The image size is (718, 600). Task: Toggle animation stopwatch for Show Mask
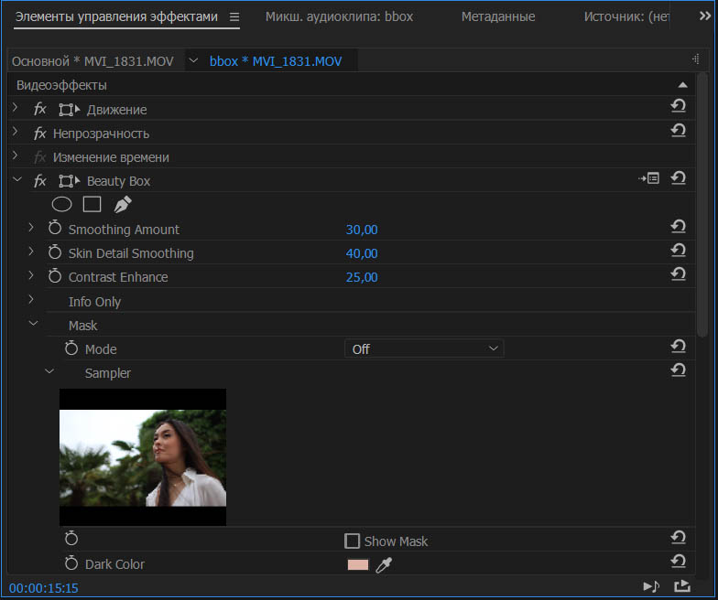click(x=71, y=538)
